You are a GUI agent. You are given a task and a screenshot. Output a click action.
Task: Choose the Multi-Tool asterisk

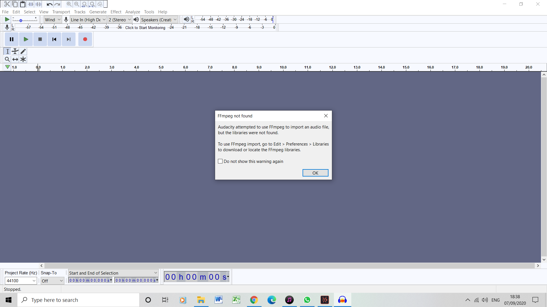click(x=23, y=59)
